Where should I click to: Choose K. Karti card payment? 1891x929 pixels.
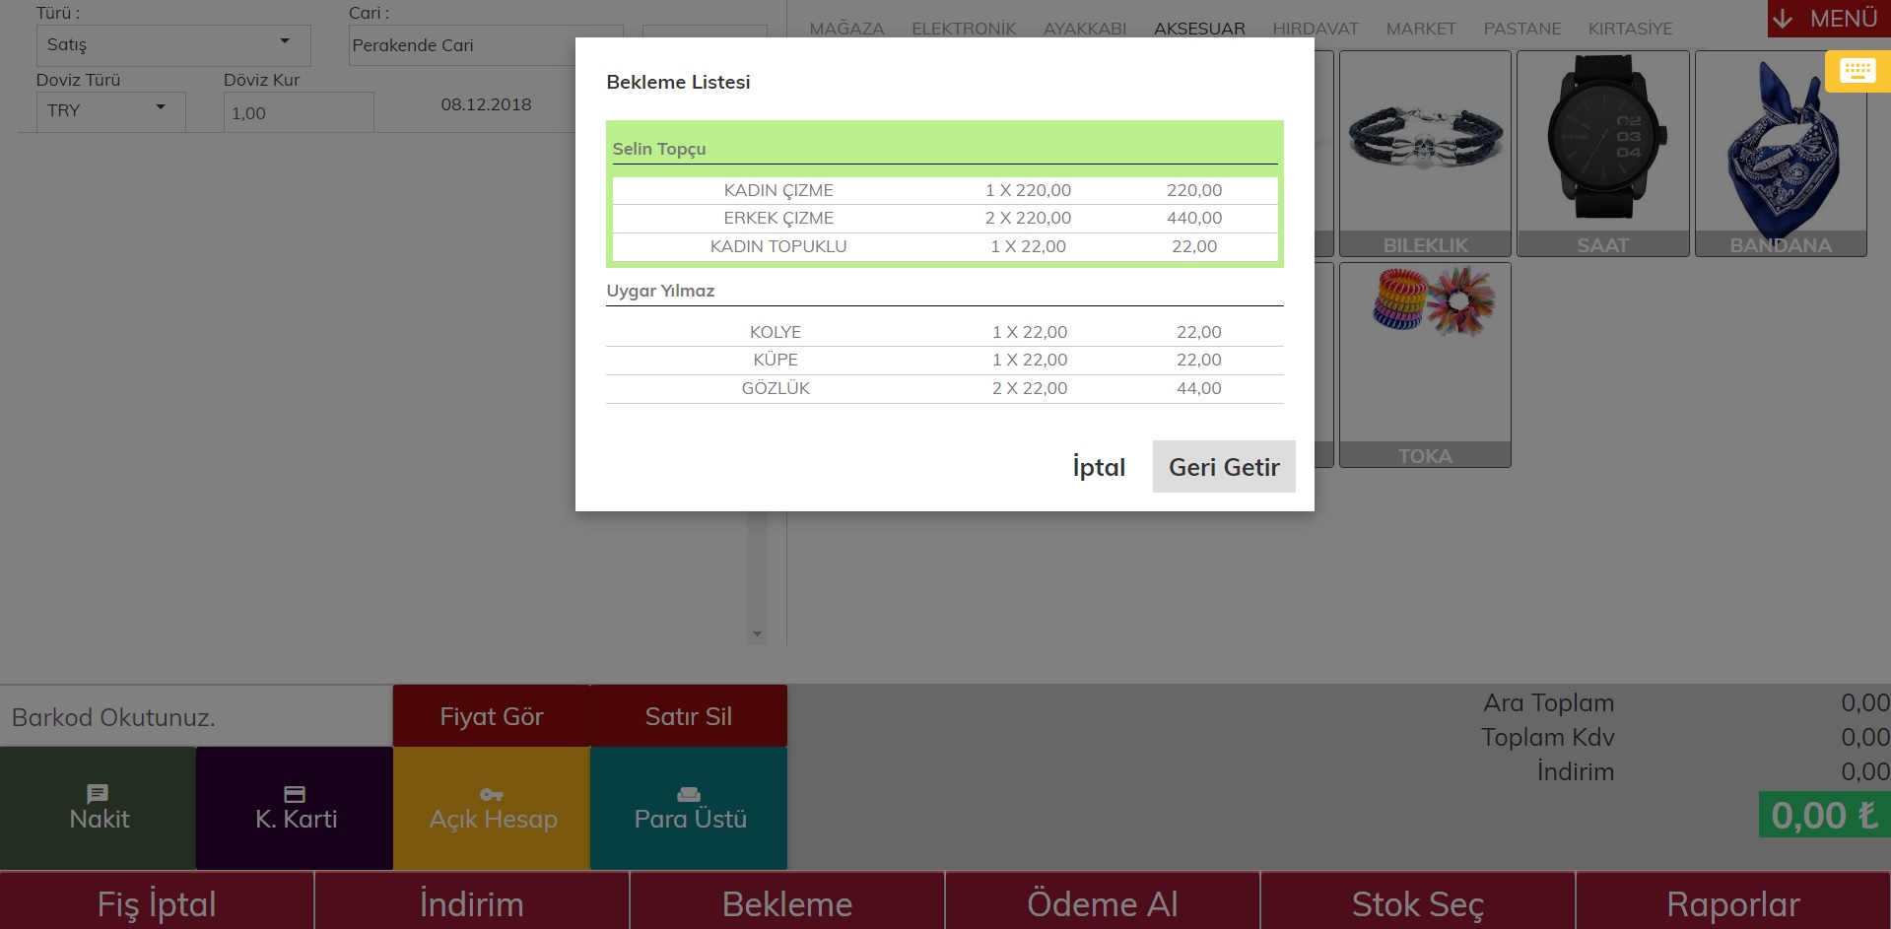tap(295, 808)
